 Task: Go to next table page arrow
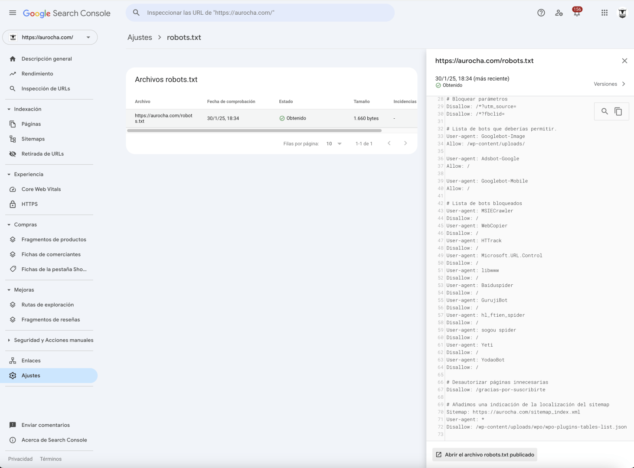click(x=405, y=143)
